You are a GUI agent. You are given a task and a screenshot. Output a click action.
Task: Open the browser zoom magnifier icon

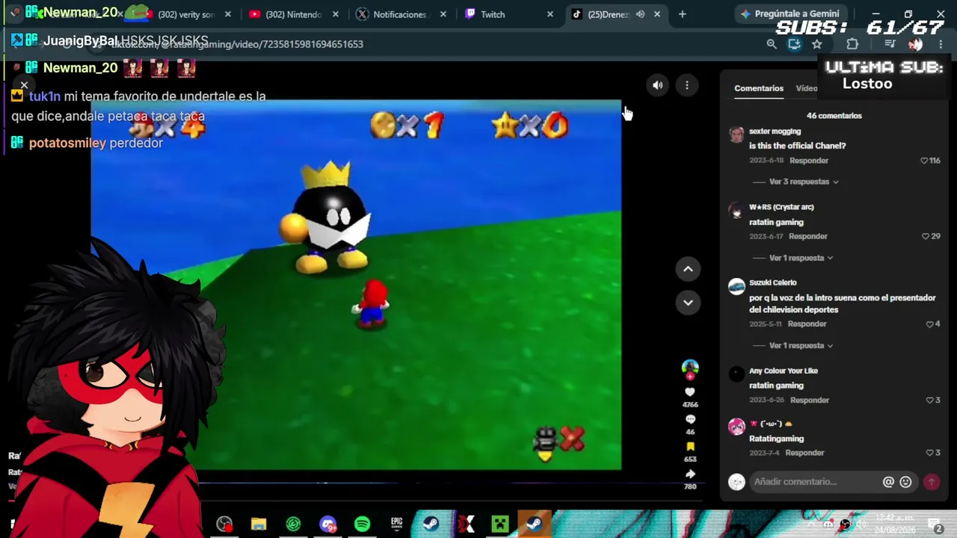point(772,44)
